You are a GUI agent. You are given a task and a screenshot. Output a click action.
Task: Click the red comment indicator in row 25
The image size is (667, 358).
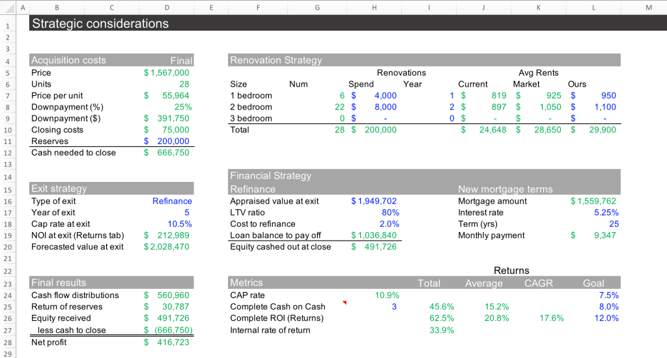click(x=345, y=303)
